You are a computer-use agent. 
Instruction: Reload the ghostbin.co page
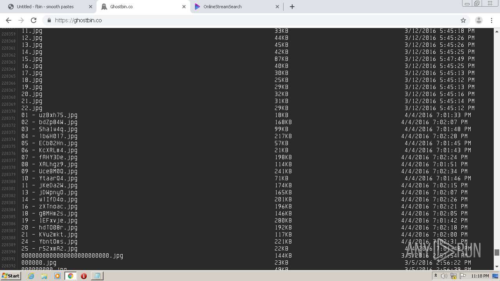coord(34,20)
